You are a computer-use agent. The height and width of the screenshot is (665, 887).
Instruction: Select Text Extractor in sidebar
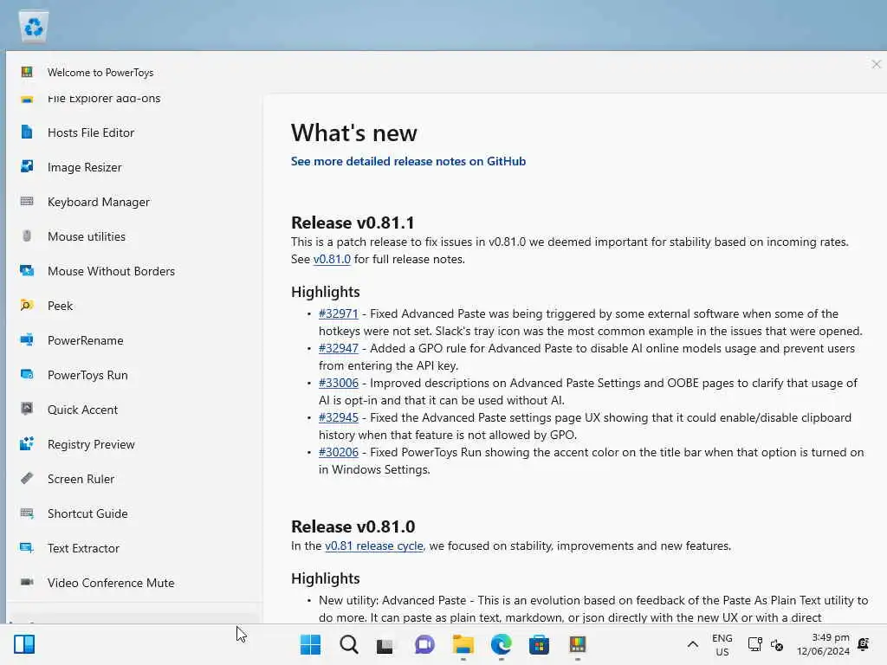(134, 548)
